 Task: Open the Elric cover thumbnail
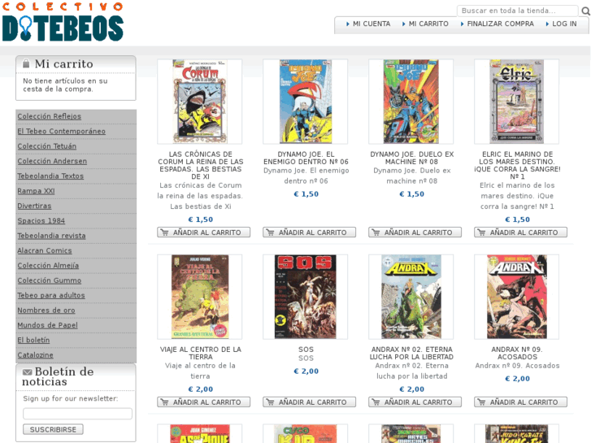[516, 102]
